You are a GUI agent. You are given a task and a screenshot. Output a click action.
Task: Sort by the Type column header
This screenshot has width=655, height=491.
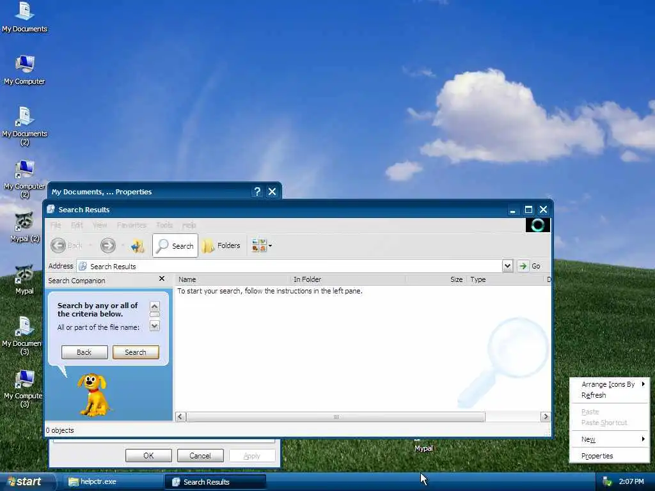point(505,279)
